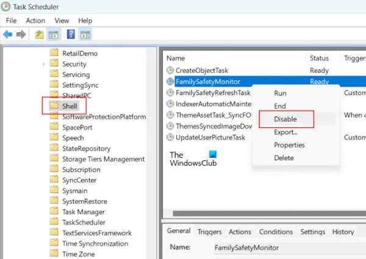Click the Ready status of CreateObjectTask
This screenshot has width=366, height=259.
click(319, 71)
